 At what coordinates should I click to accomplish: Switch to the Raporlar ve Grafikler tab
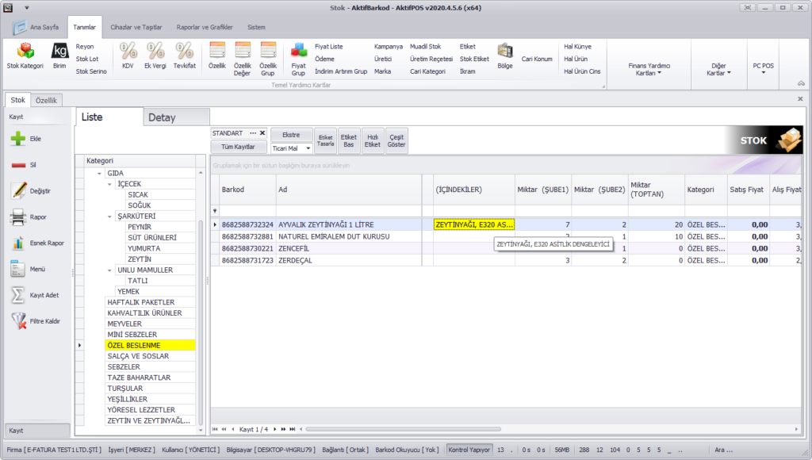coord(204,27)
